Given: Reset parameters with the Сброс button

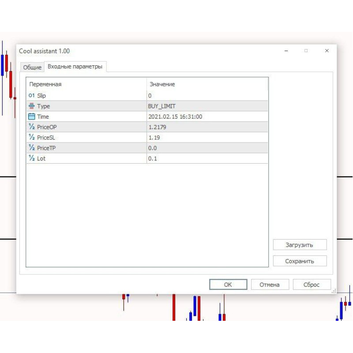Looking at the screenshot, I should (312, 285).
